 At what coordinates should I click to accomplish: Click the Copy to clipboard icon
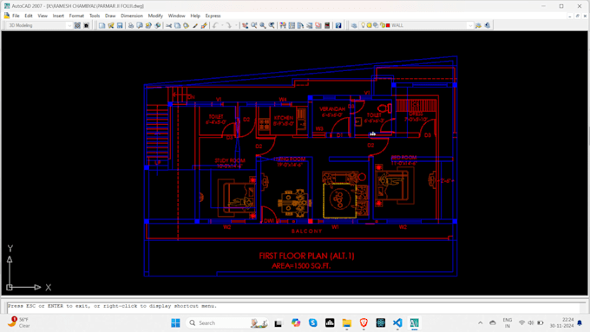pos(177,25)
